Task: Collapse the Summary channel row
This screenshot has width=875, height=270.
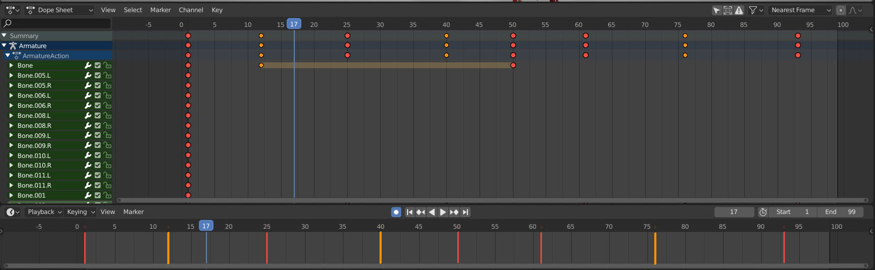Action: pyautogui.click(x=4, y=35)
